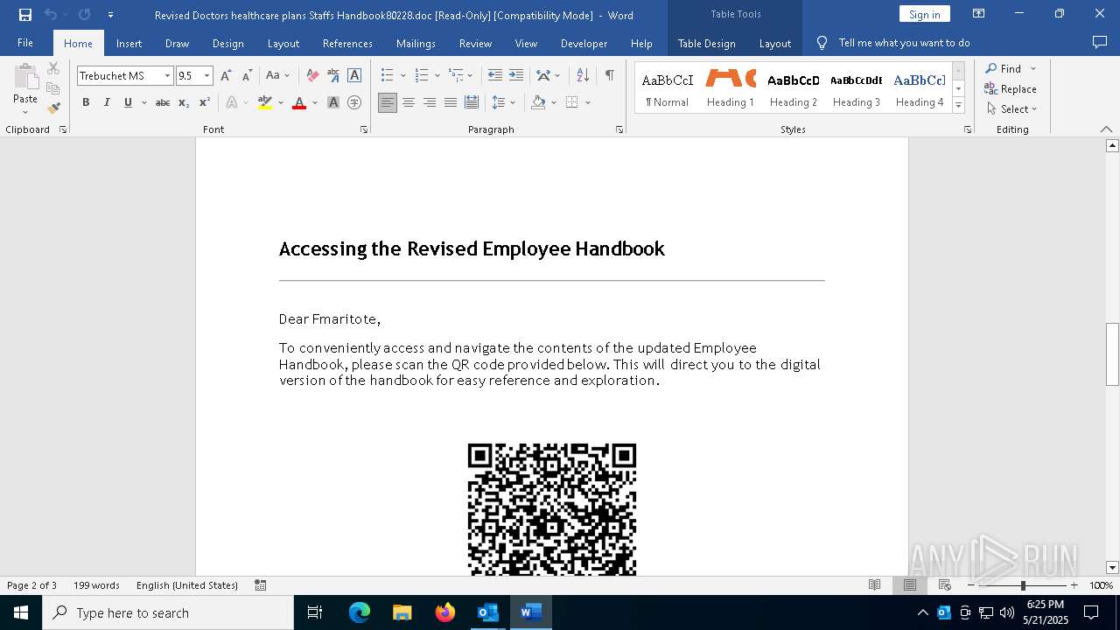Click the Center alignment icon
This screenshot has height=630, width=1120.
(x=409, y=103)
